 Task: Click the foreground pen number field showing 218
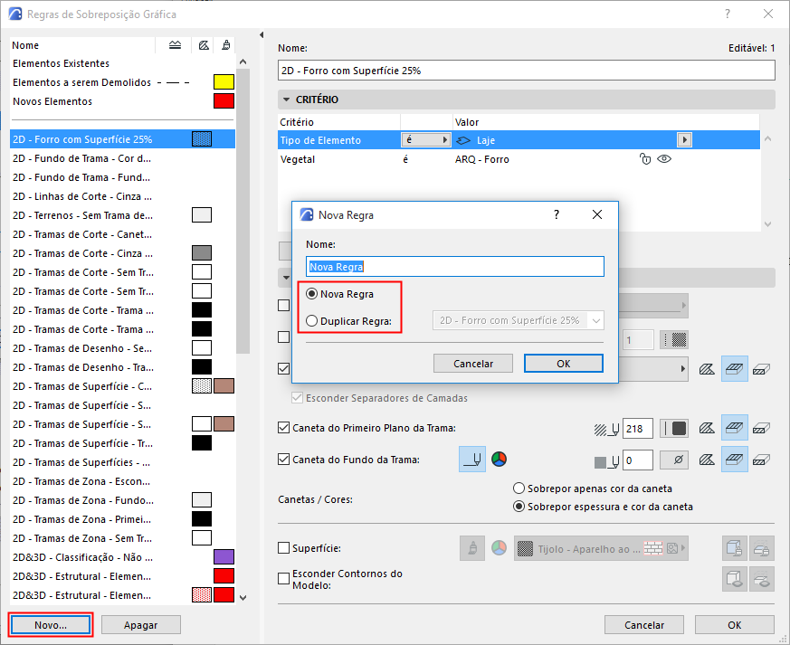[x=638, y=429]
